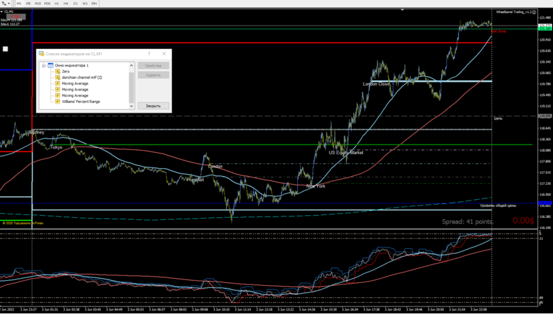Click the New York session label
Image resolution: width=553 pixels, height=314 pixels.
point(316,186)
